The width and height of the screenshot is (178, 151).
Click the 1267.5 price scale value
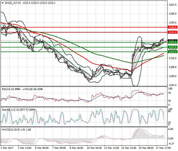tap(173, 5)
